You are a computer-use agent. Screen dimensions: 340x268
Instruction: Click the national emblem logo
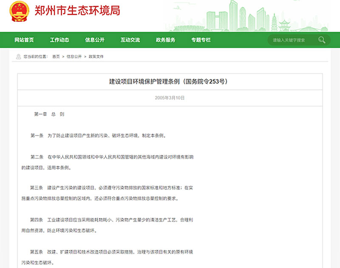click(x=19, y=11)
